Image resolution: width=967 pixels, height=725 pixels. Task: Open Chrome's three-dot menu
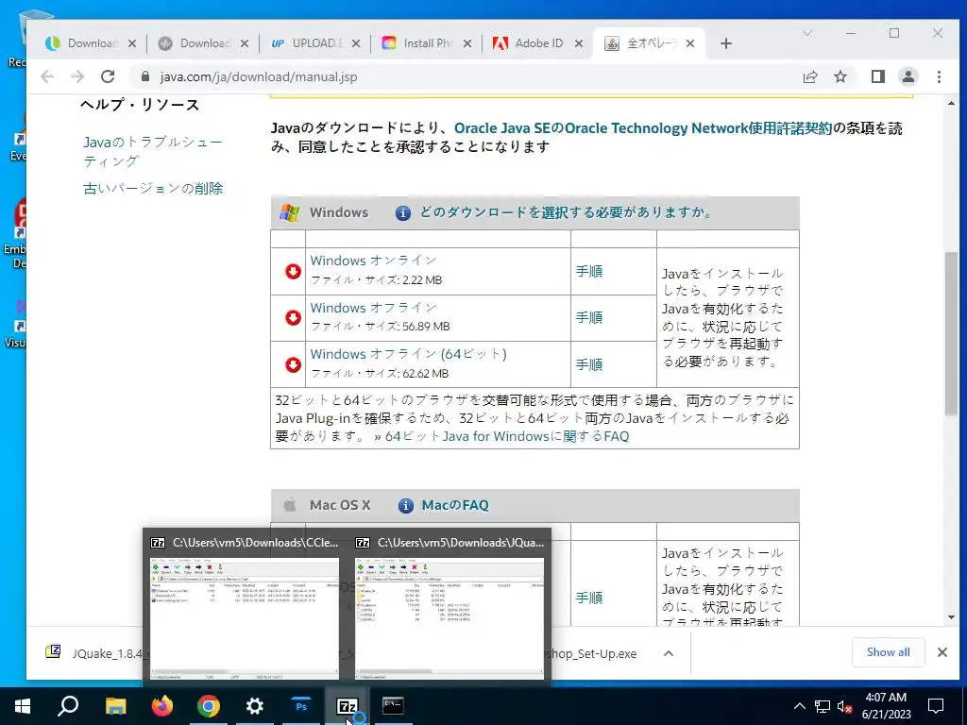coord(939,76)
